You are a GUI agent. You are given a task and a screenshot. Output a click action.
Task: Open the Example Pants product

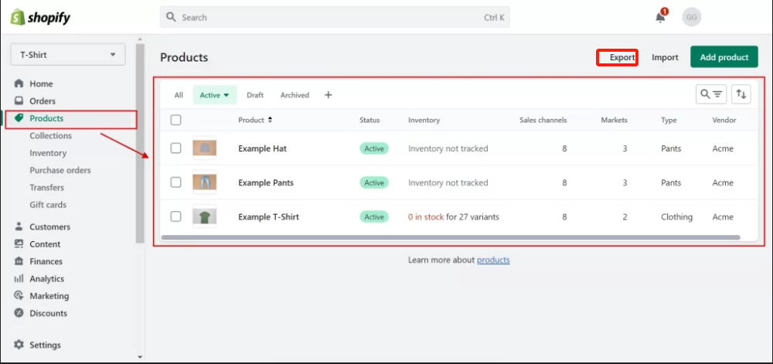click(x=266, y=182)
